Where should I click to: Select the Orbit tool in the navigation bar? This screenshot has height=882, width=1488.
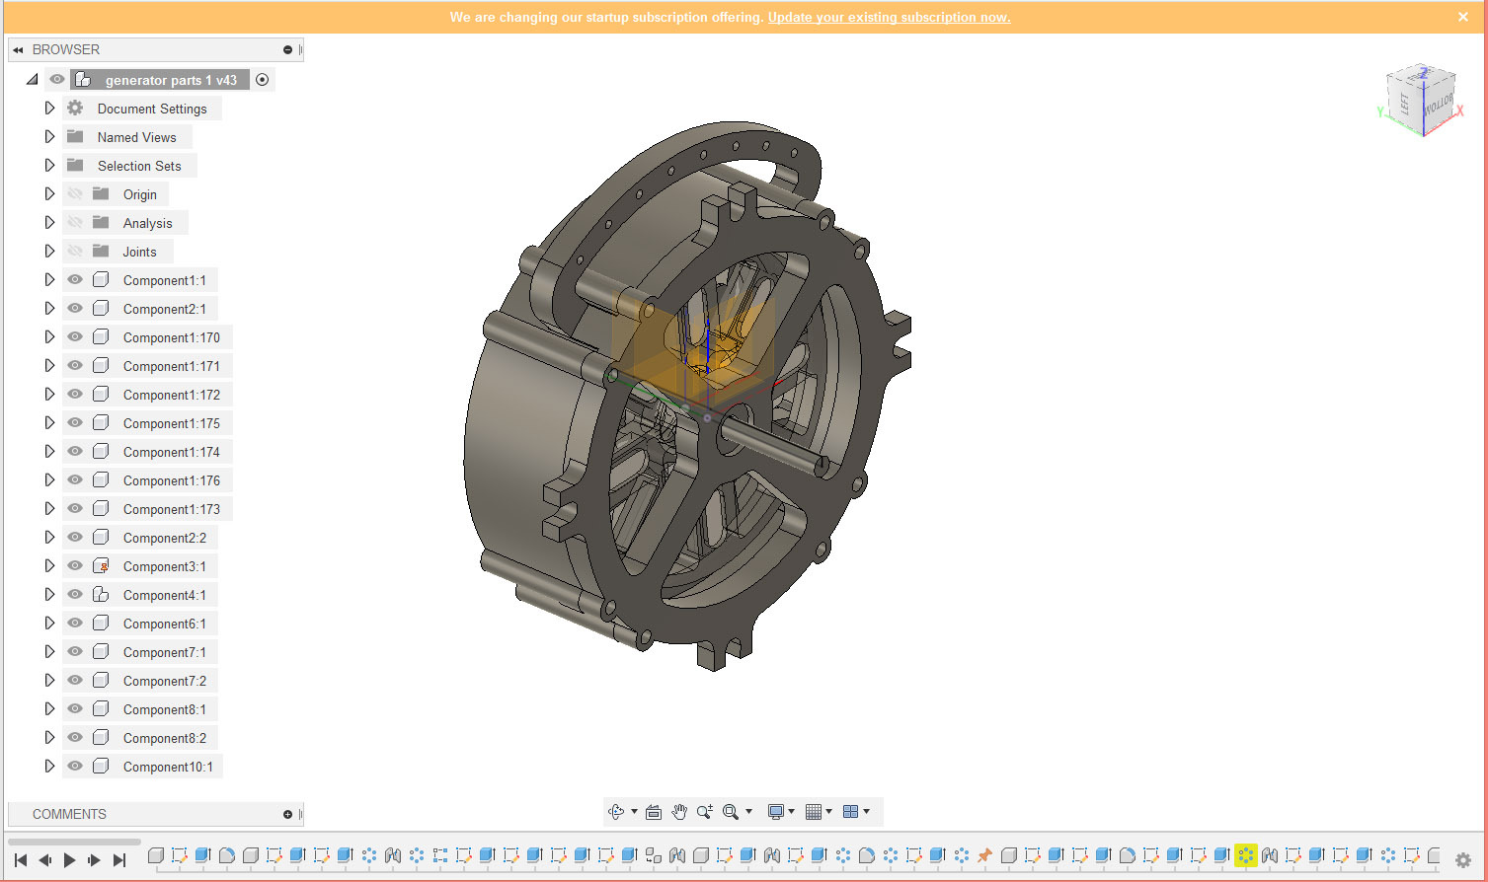(x=616, y=811)
